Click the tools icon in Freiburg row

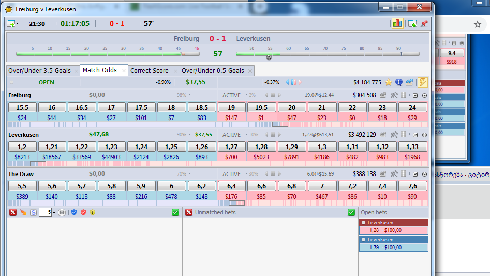tap(394, 95)
